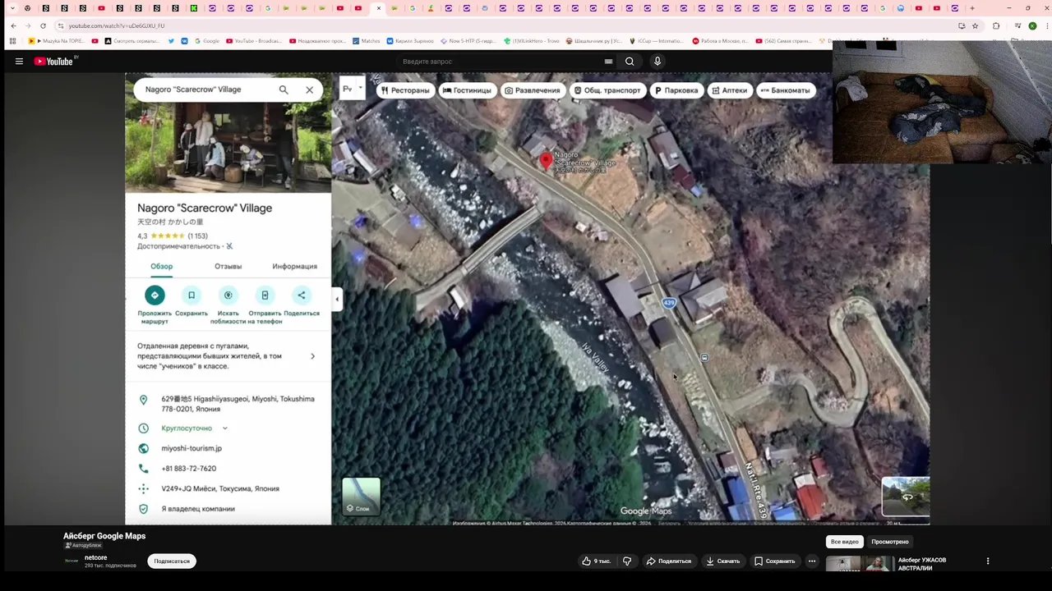Subscribe using Подписаться button
1052x591 pixels.
[x=172, y=561]
